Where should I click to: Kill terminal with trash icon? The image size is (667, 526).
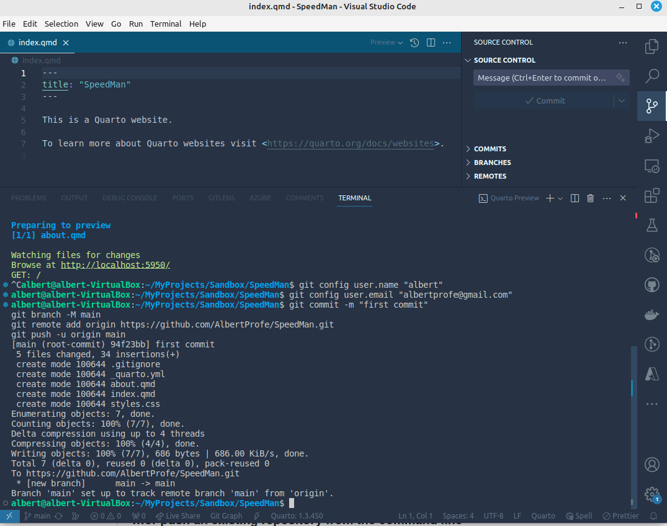click(590, 198)
